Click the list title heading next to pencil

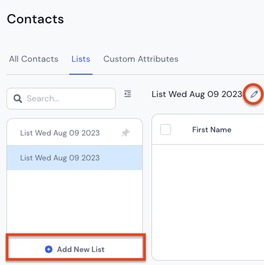click(x=197, y=94)
